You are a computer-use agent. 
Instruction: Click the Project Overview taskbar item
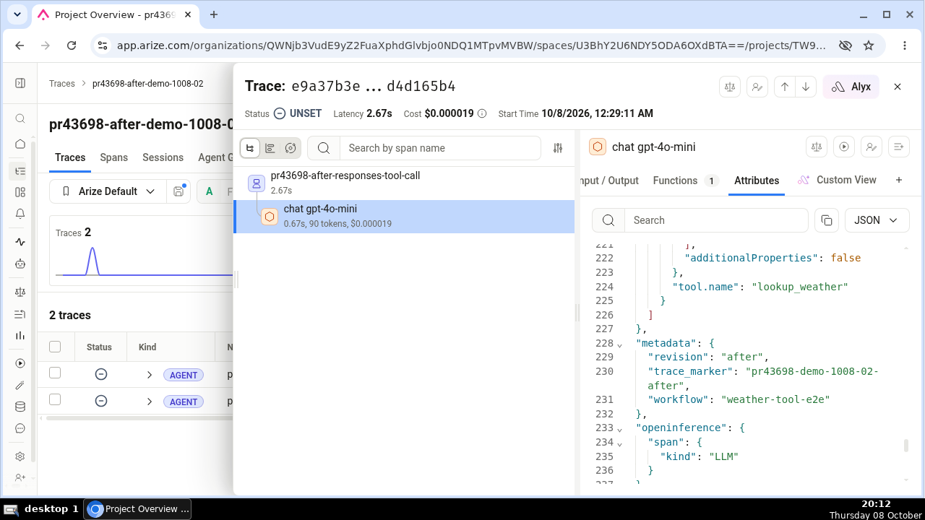tap(138, 509)
